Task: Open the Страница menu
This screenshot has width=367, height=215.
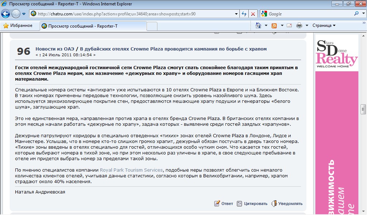Action: (324, 25)
